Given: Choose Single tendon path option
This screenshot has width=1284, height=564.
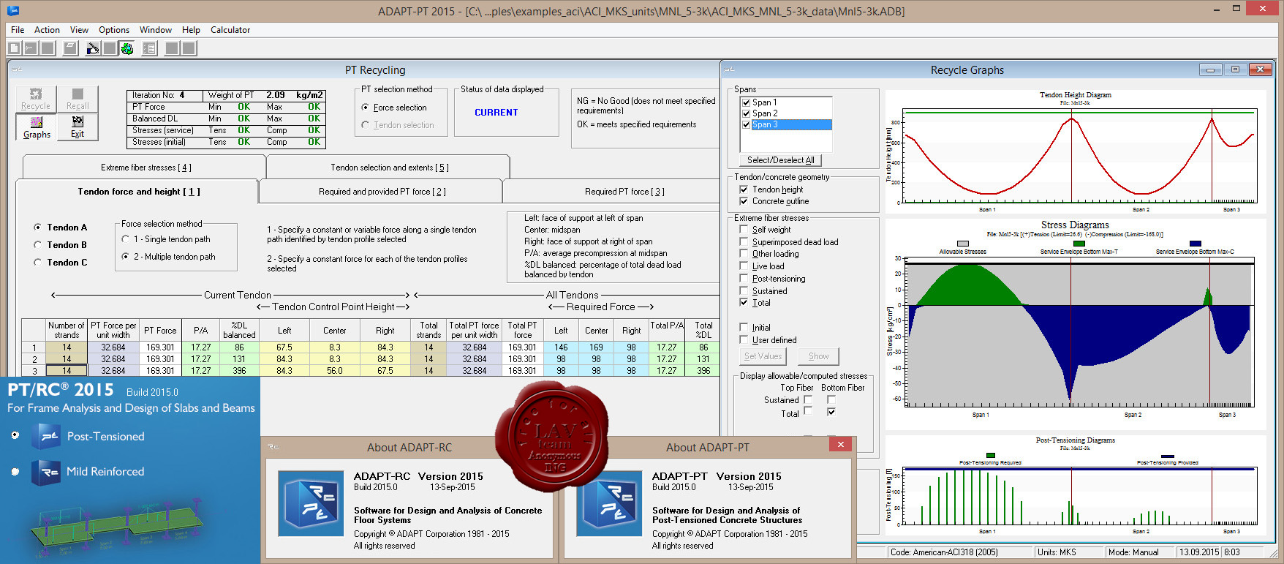Looking at the screenshot, I should (x=125, y=239).
